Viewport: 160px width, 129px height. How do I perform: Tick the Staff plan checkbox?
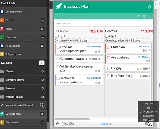point(108,47)
